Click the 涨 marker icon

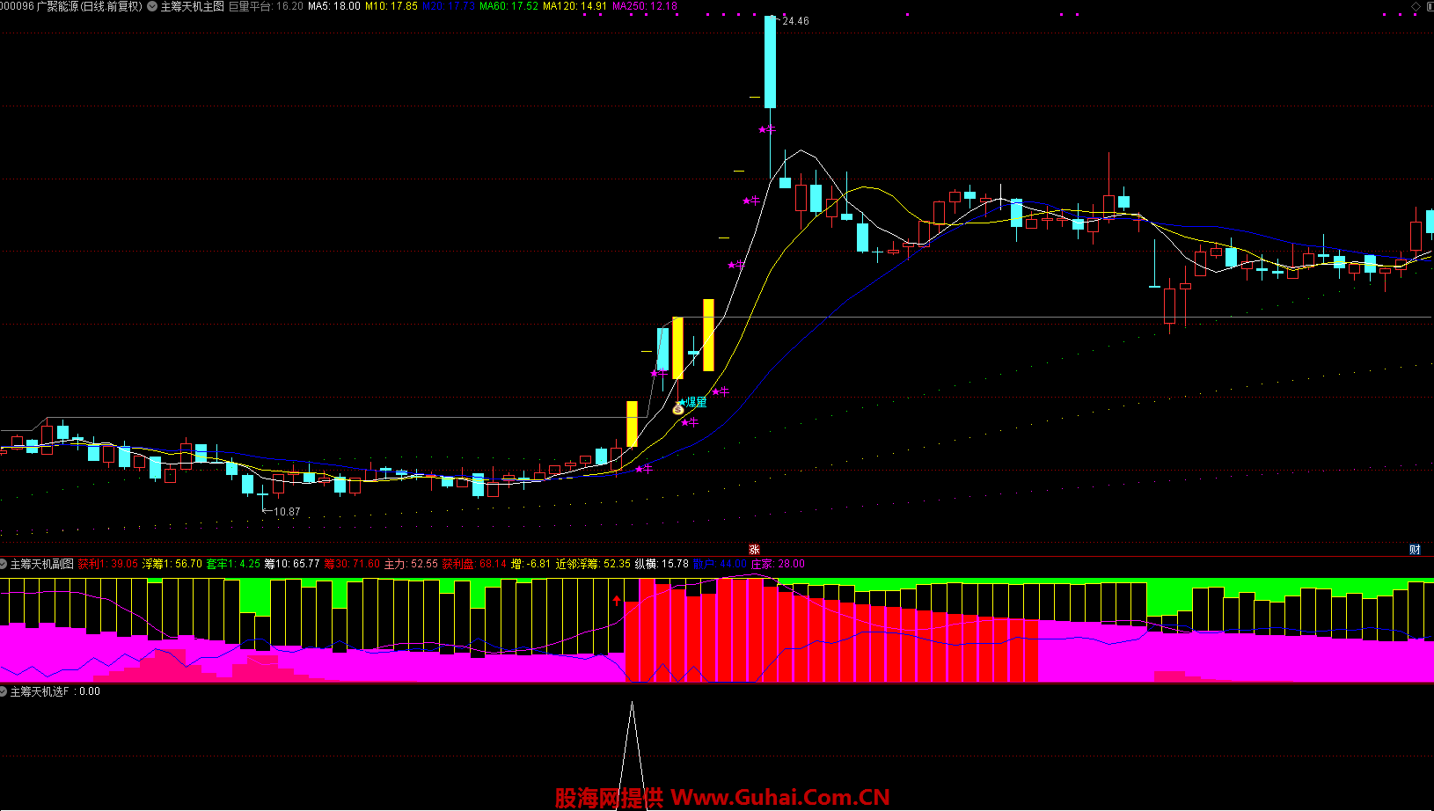[x=754, y=549]
